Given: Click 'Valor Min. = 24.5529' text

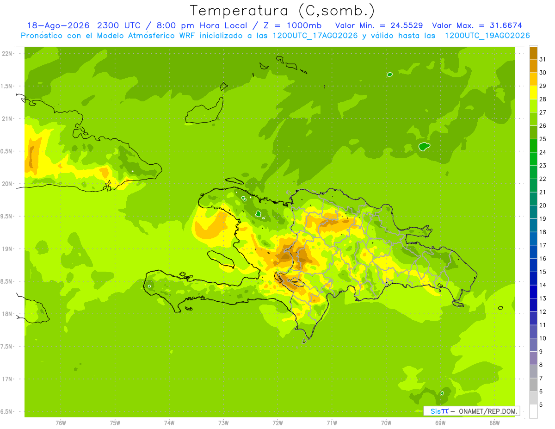Looking at the screenshot, I should click(379, 25).
